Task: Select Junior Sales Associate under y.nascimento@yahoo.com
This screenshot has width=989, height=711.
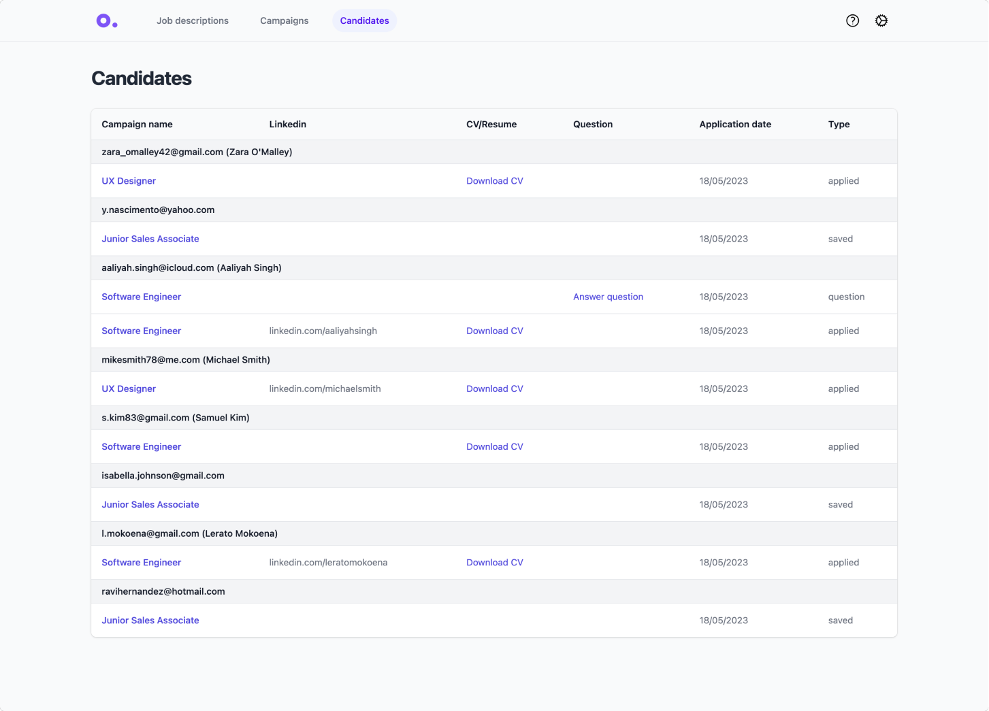Action: (x=150, y=238)
